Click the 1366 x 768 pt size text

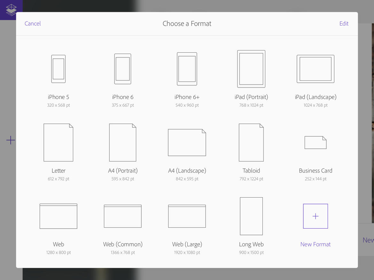pos(123,252)
